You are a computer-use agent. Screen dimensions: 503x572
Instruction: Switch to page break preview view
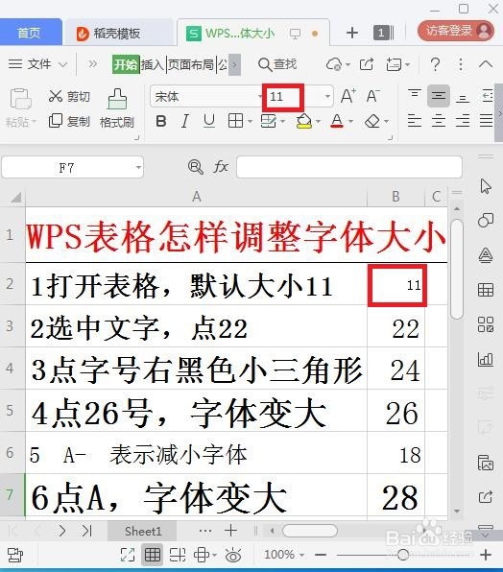click(178, 555)
